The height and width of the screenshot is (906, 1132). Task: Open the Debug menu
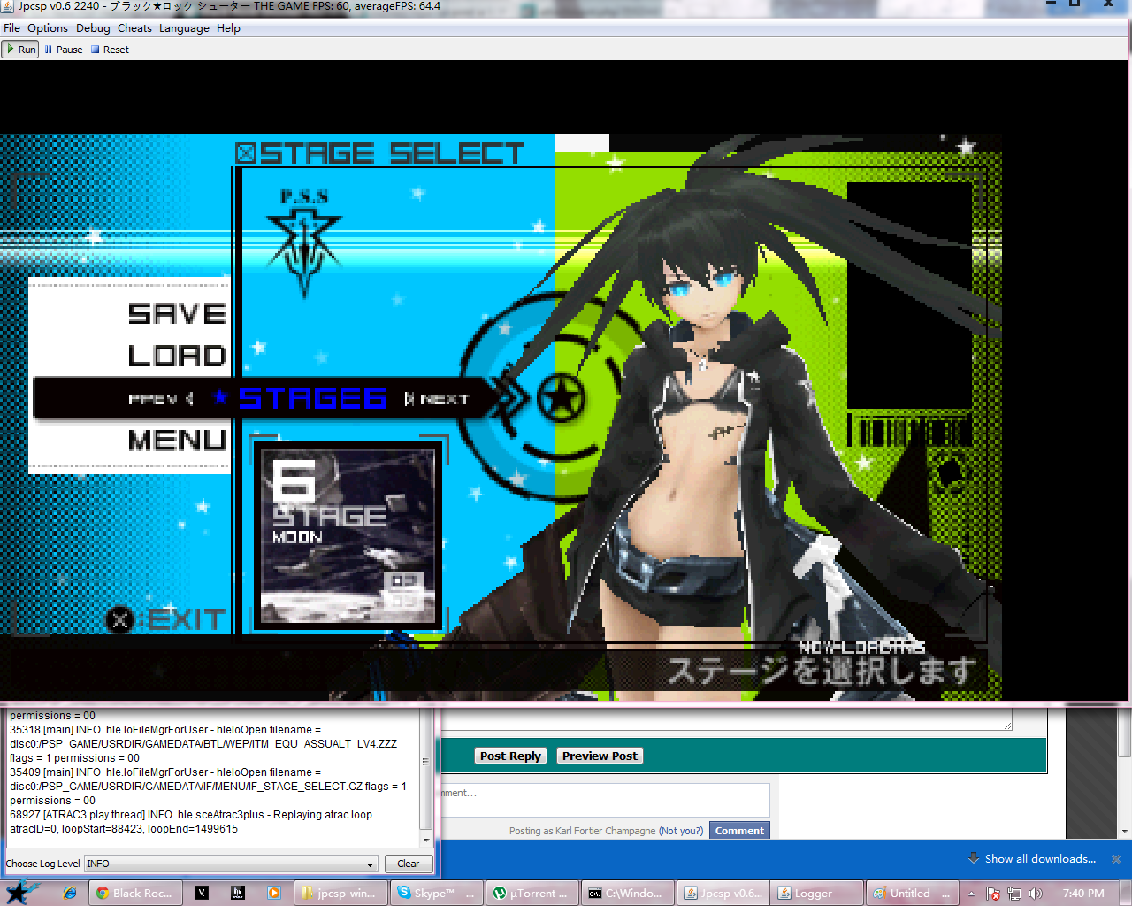[93, 28]
